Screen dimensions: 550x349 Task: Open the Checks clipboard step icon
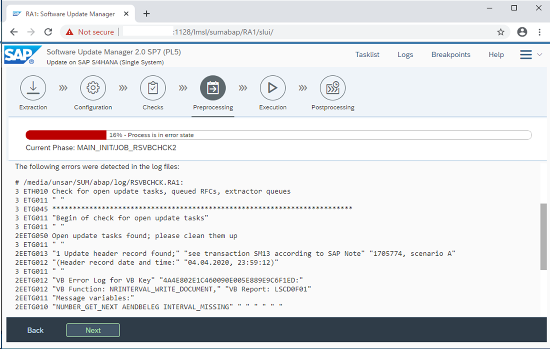click(x=153, y=88)
